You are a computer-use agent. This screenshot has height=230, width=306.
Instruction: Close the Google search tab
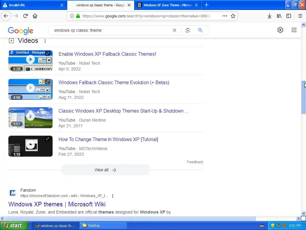tap(129, 5)
